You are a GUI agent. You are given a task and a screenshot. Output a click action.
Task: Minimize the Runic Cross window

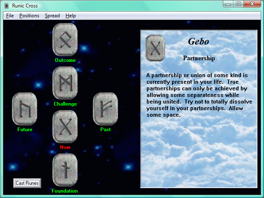(228, 4)
